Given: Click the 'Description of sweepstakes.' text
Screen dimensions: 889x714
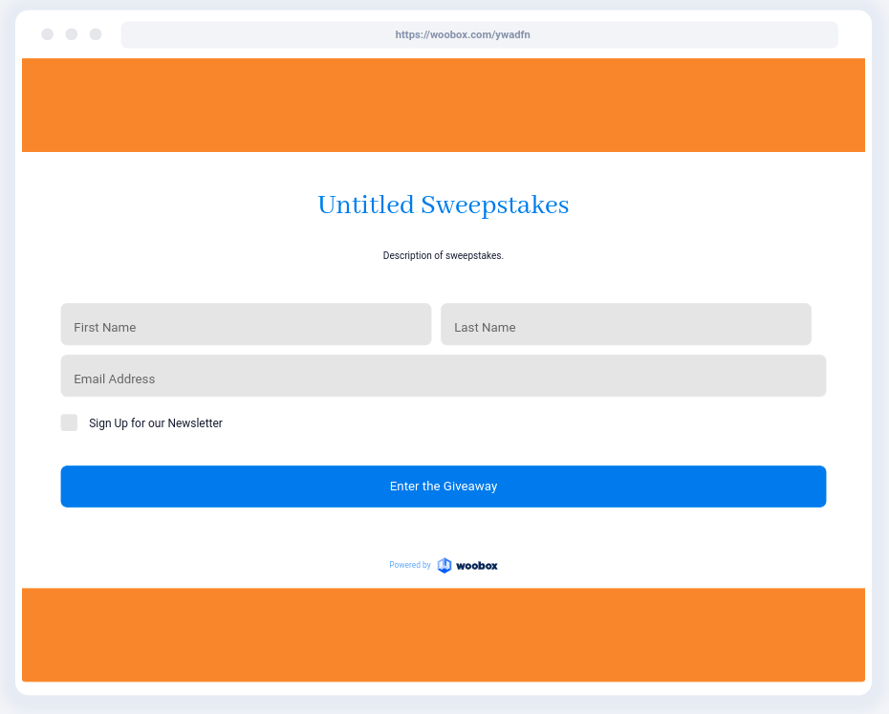Looking at the screenshot, I should click(443, 255).
